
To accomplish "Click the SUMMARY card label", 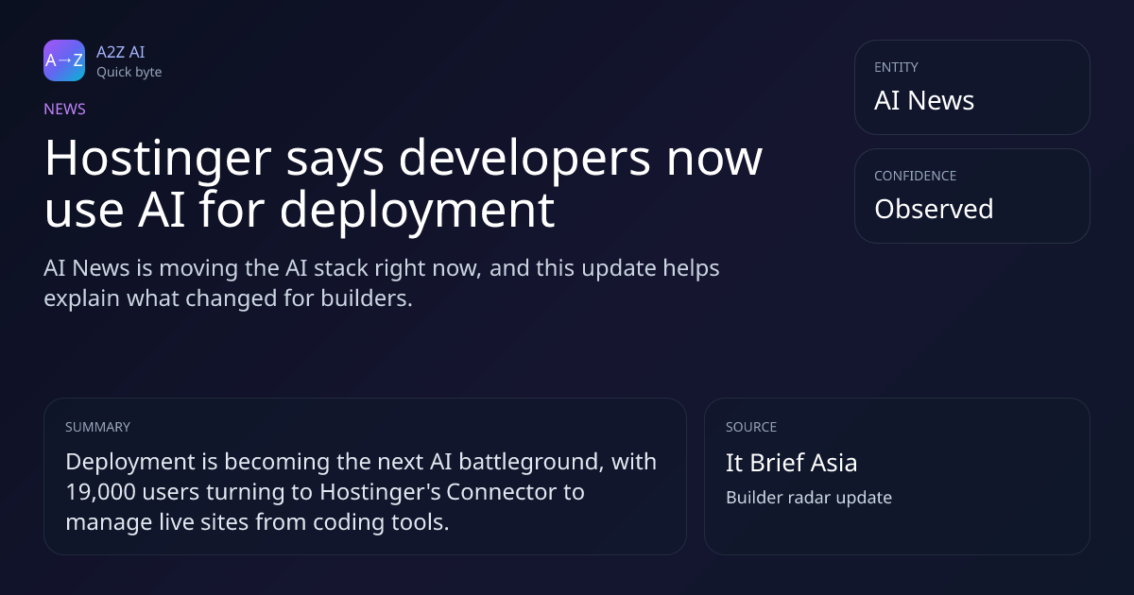I will click(x=97, y=427).
